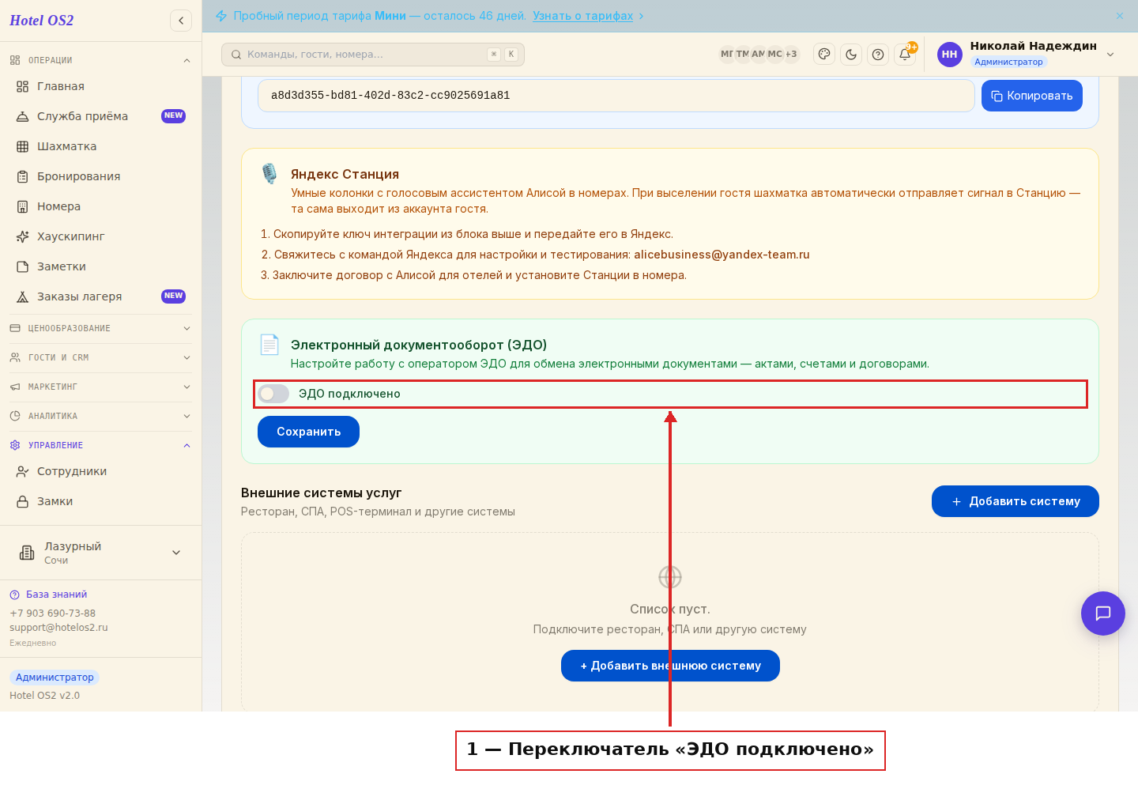Open Главная in the sidebar

[x=100, y=86]
